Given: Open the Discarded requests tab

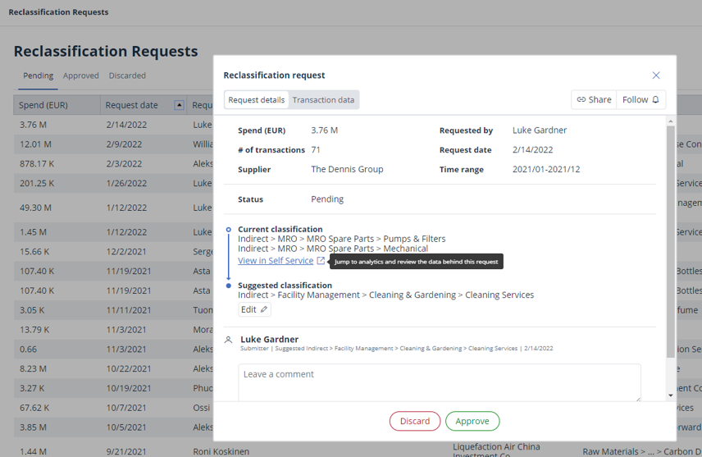Looking at the screenshot, I should pos(127,75).
